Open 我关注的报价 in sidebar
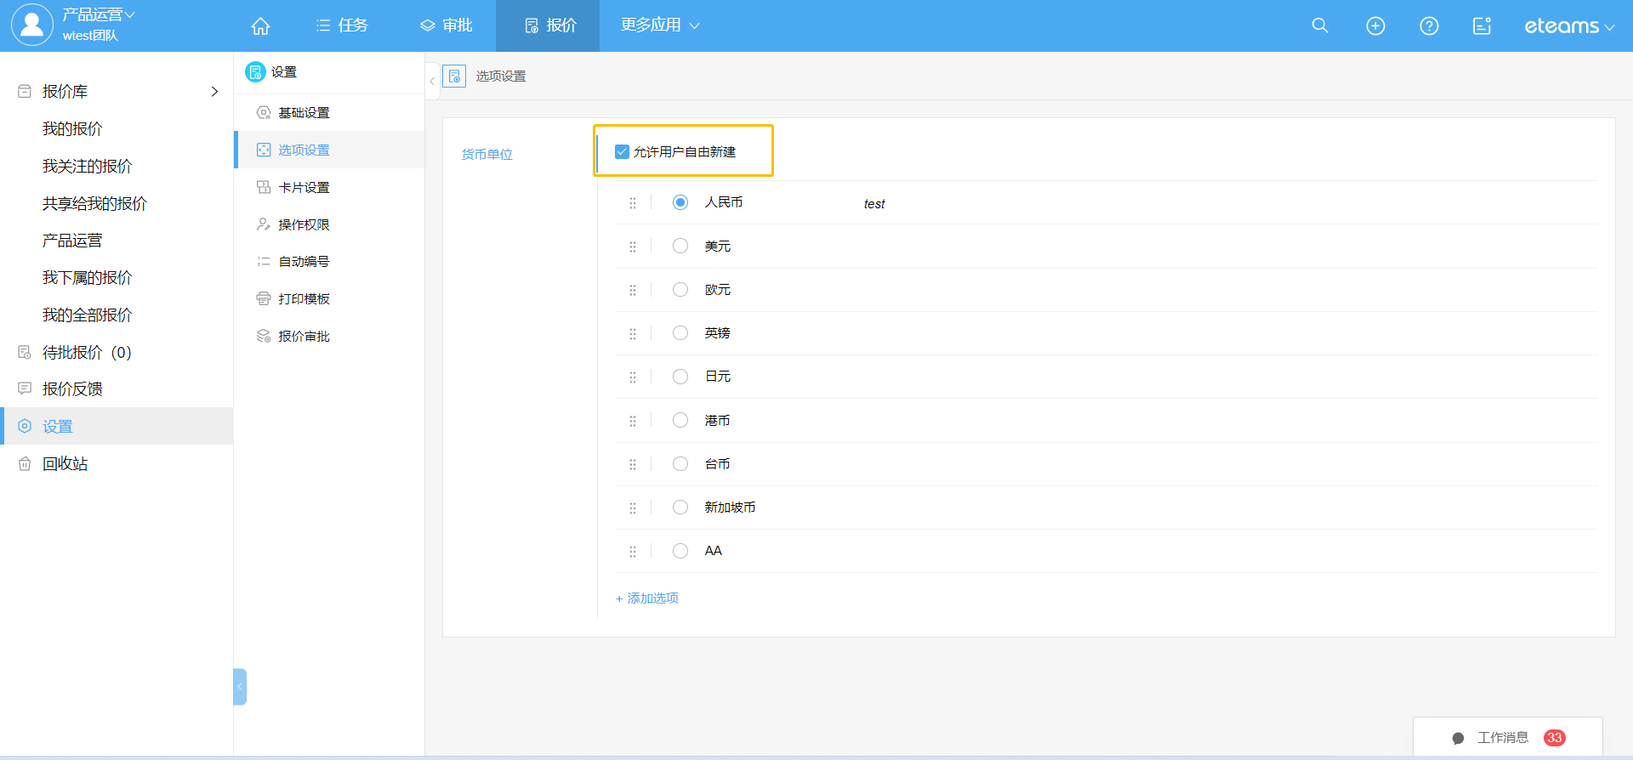Image resolution: width=1633 pixels, height=760 pixels. (x=88, y=167)
